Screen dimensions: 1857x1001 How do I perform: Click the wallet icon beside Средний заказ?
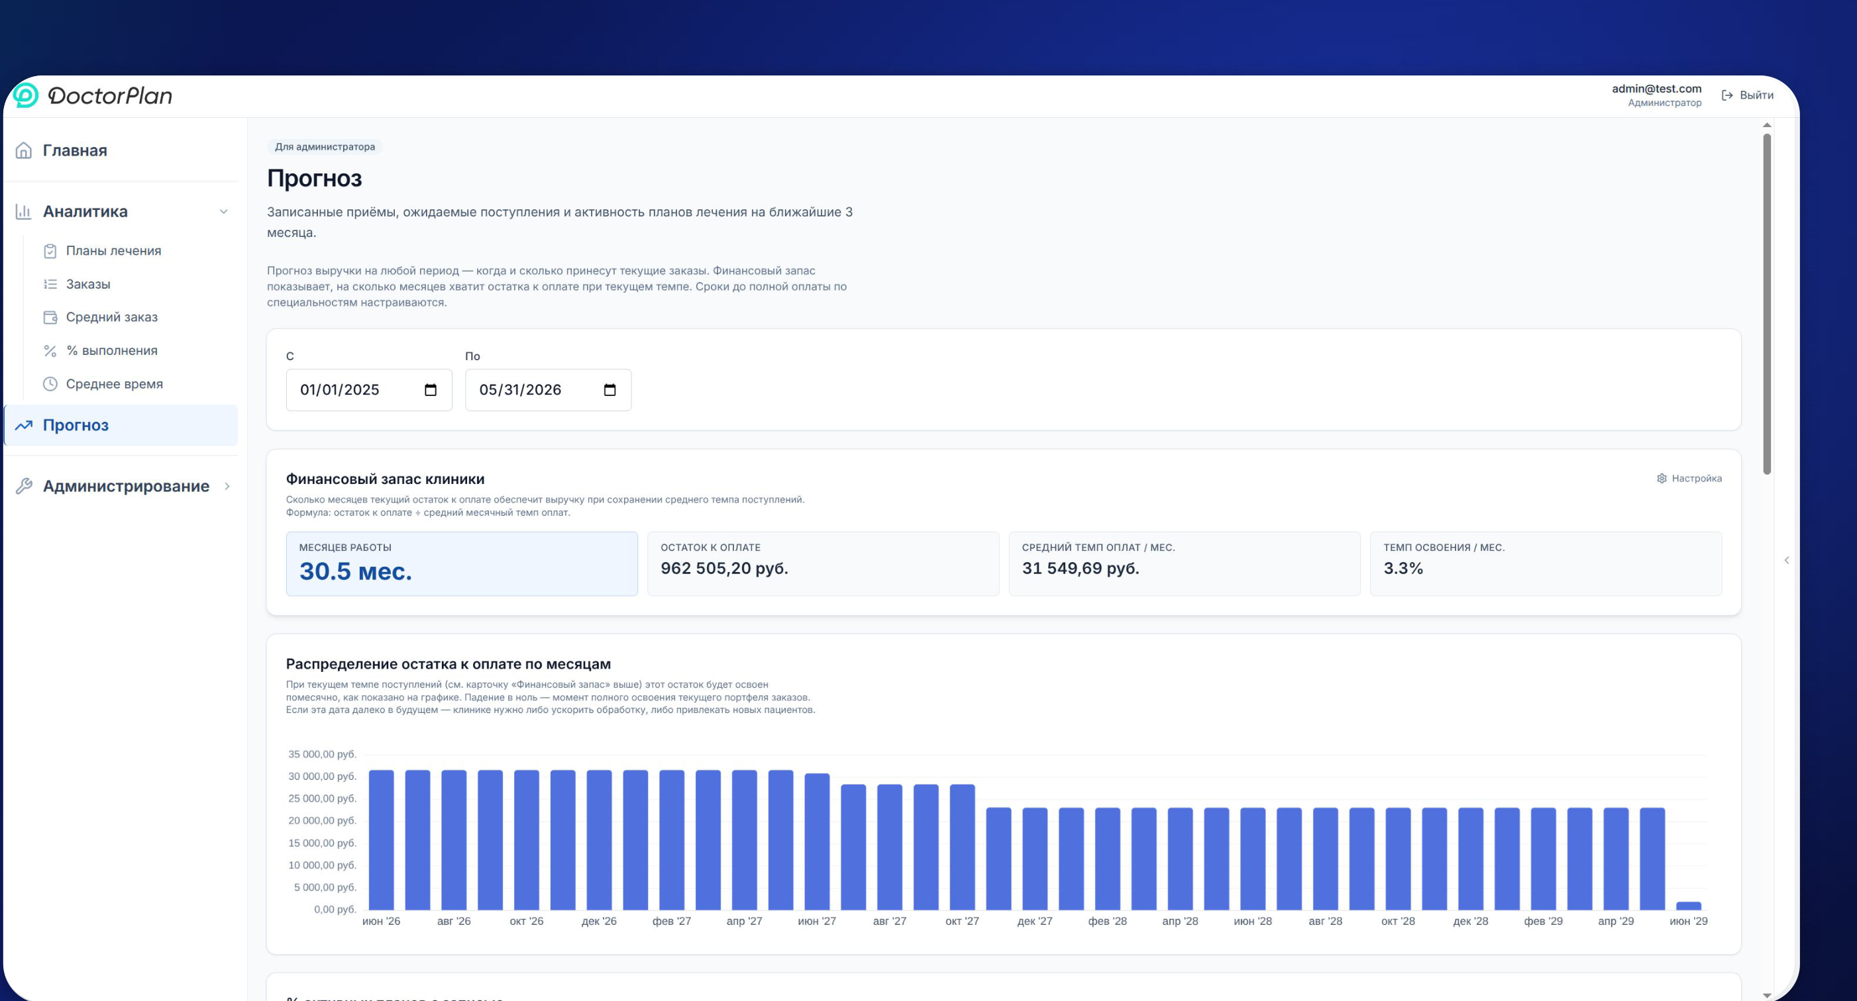point(50,318)
